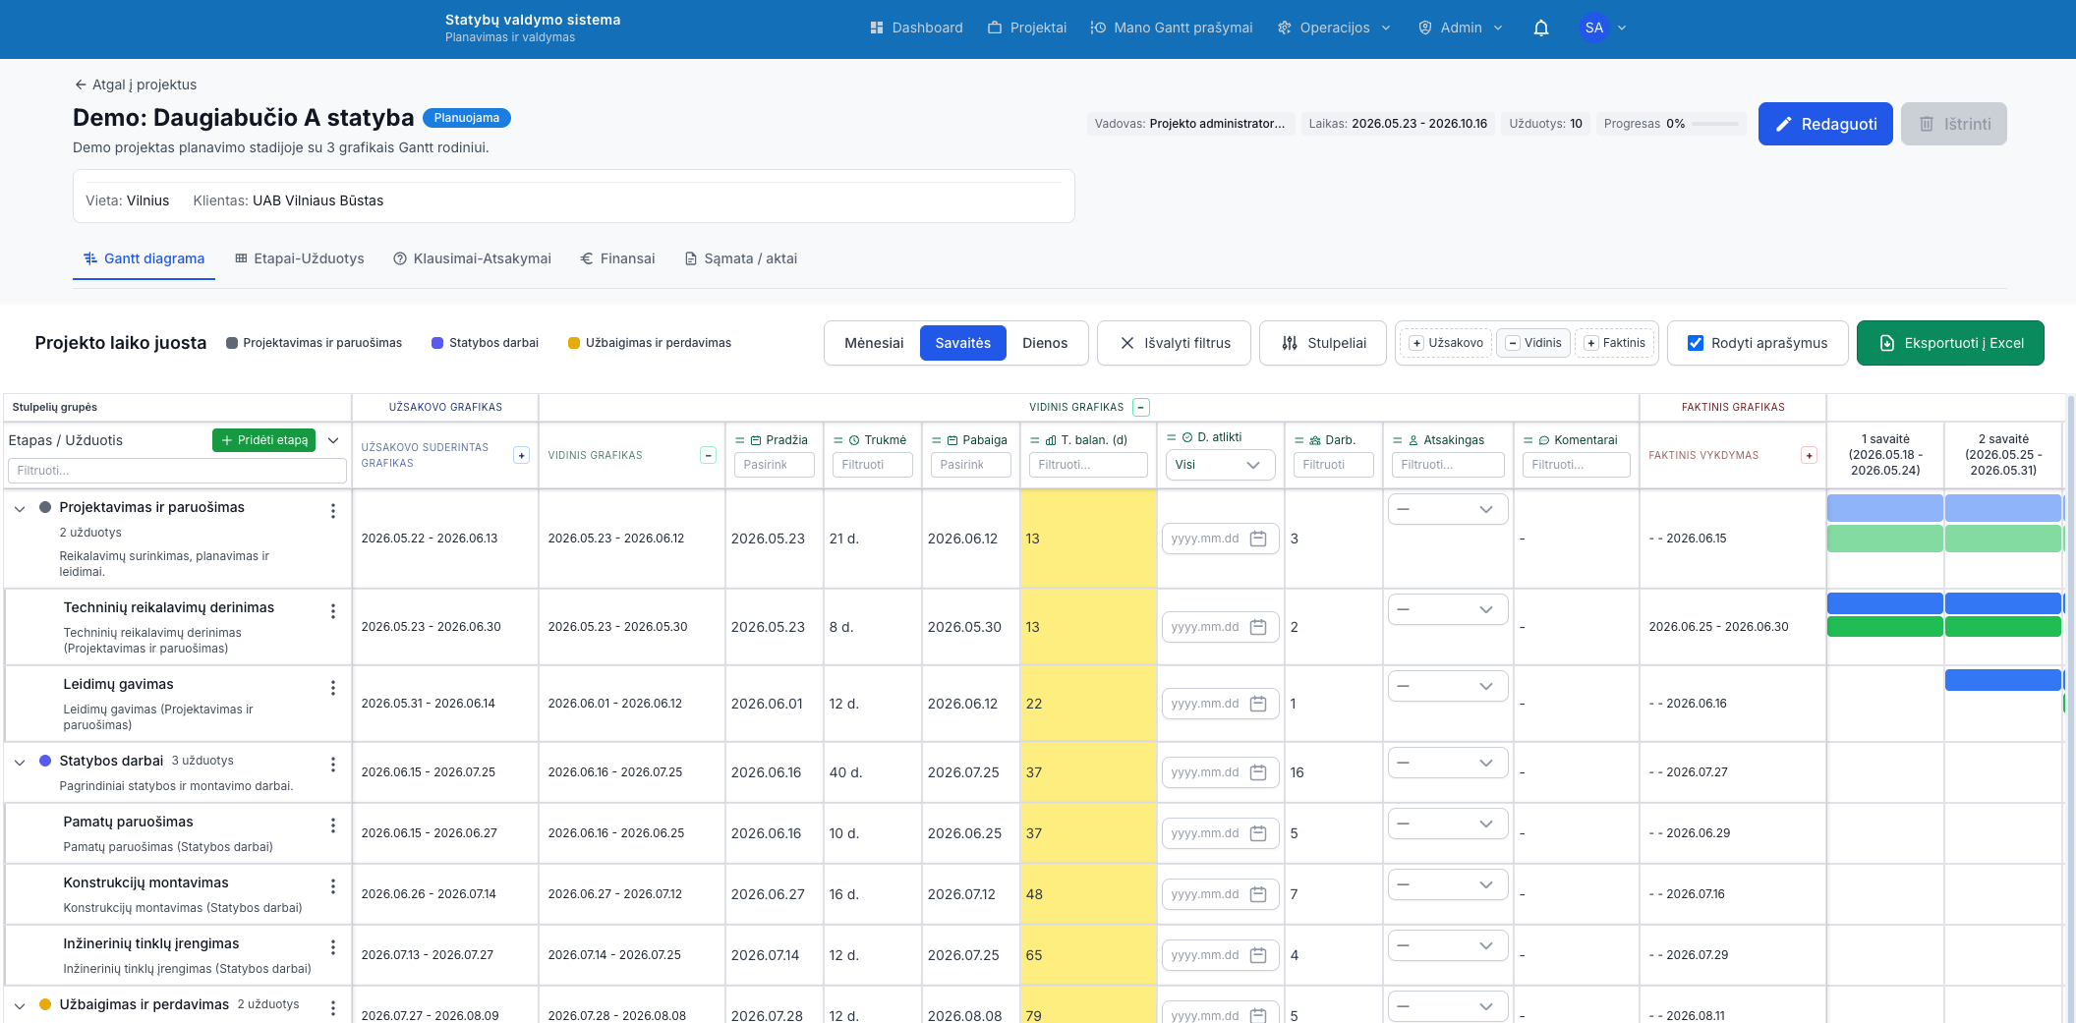Open the Admin menu

tap(1461, 28)
